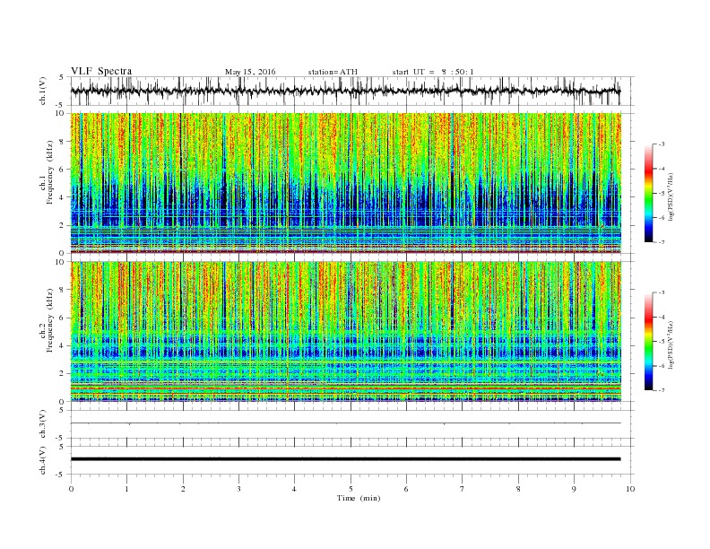The image size is (710, 549).
Task: Click the "8" minute tick label on time axis
Action: (518, 489)
